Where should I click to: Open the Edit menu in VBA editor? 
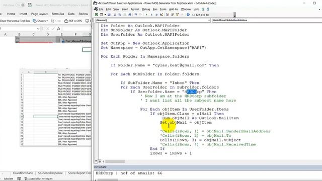point(108,9)
